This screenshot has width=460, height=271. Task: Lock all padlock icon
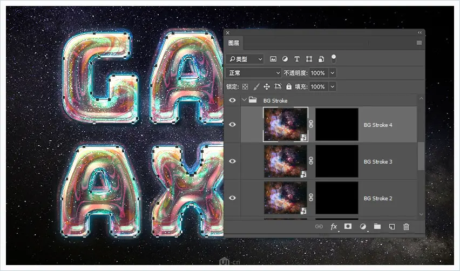click(x=289, y=86)
